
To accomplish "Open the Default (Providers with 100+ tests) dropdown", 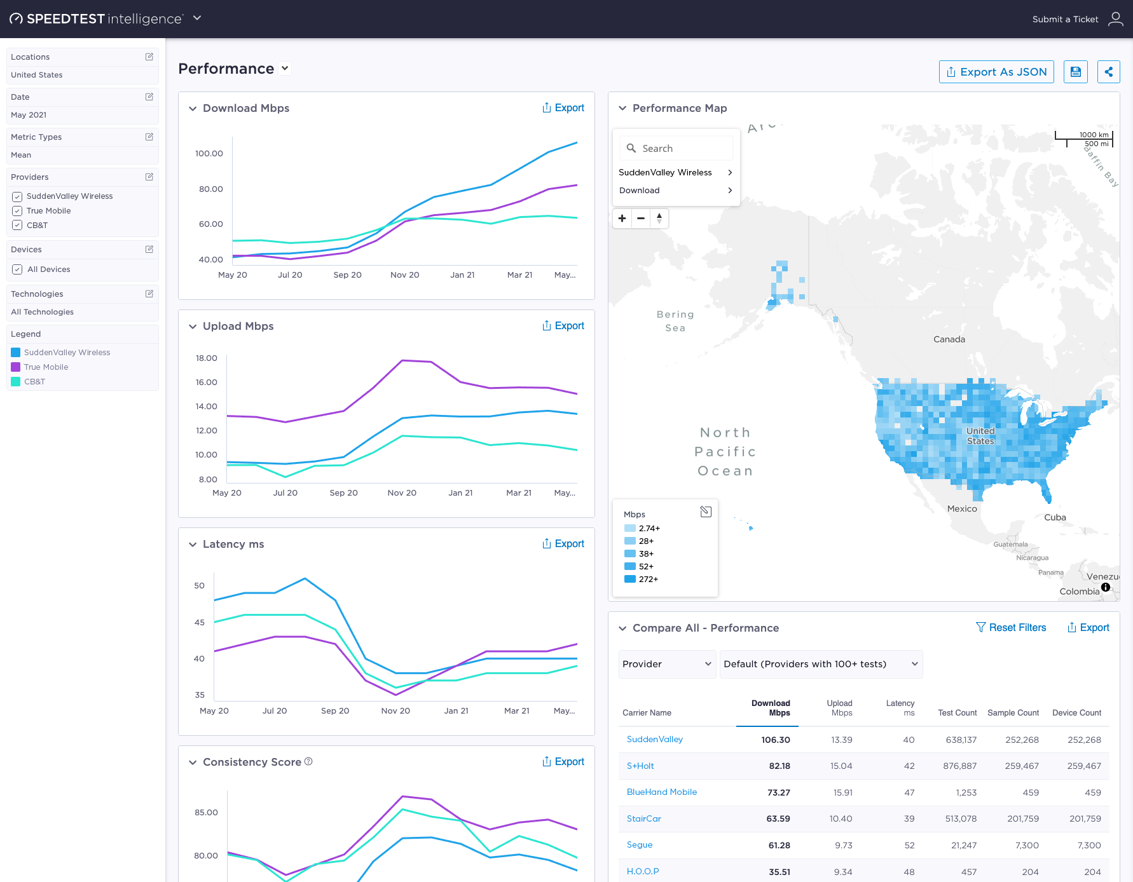I will [x=821, y=664].
